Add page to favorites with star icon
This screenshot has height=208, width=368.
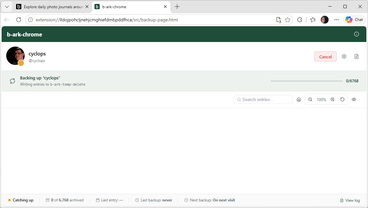click(x=288, y=20)
